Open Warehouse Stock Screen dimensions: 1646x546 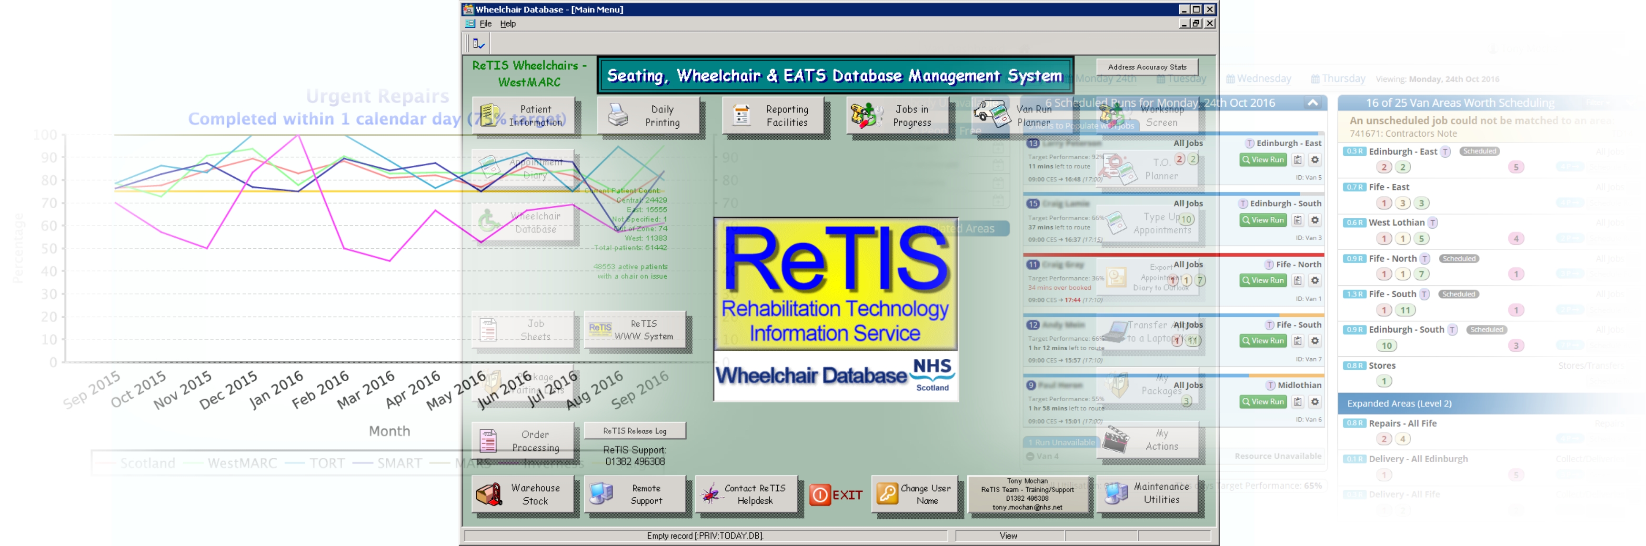tap(522, 494)
